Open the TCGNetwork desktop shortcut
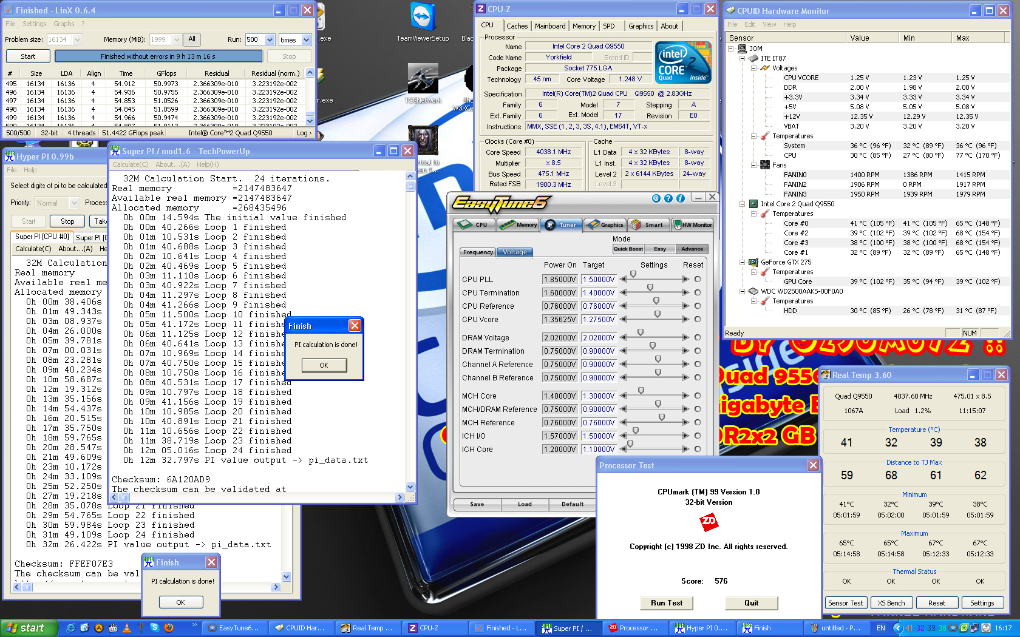The image size is (1020, 637). click(x=423, y=79)
